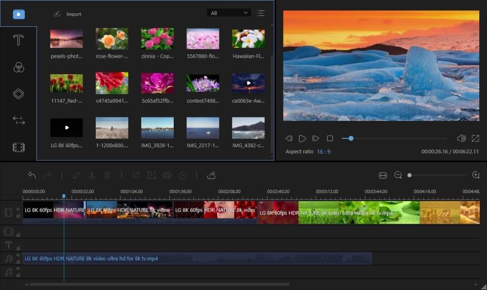Click the Import button
The width and height of the screenshot is (487, 290).
(x=68, y=14)
